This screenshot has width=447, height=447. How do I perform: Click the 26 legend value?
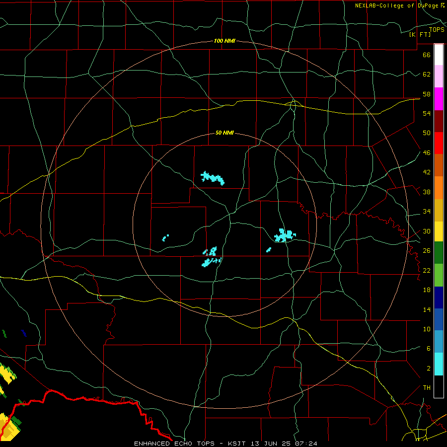pyautogui.click(x=427, y=251)
